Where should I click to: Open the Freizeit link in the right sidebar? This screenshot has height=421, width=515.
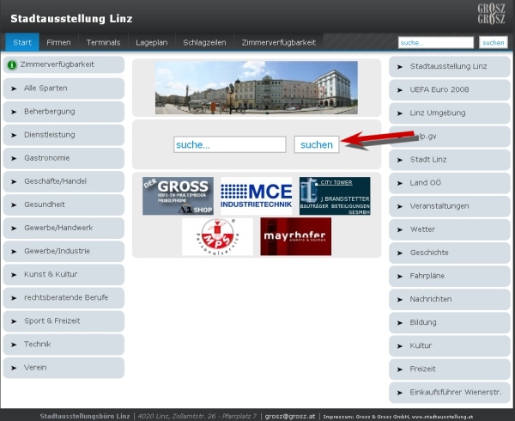point(450,369)
